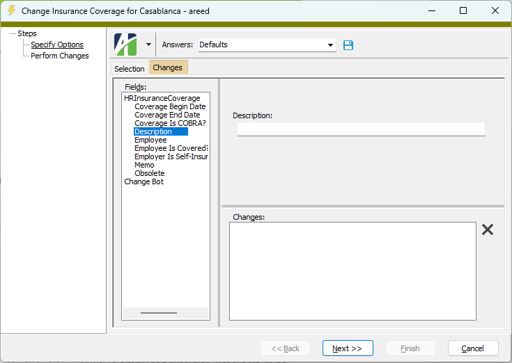Switch to the Selection tab
512x363 pixels.
[x=130, y=68]
